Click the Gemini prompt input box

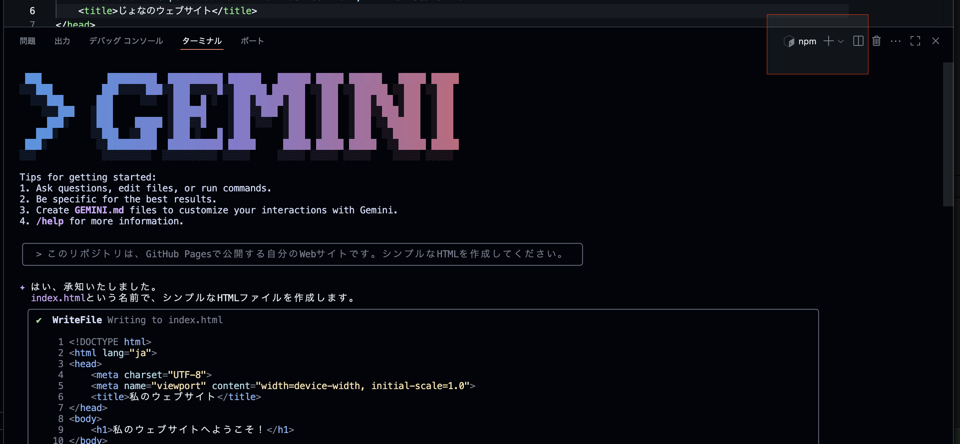pyautogui.click(x=302, y=254)
